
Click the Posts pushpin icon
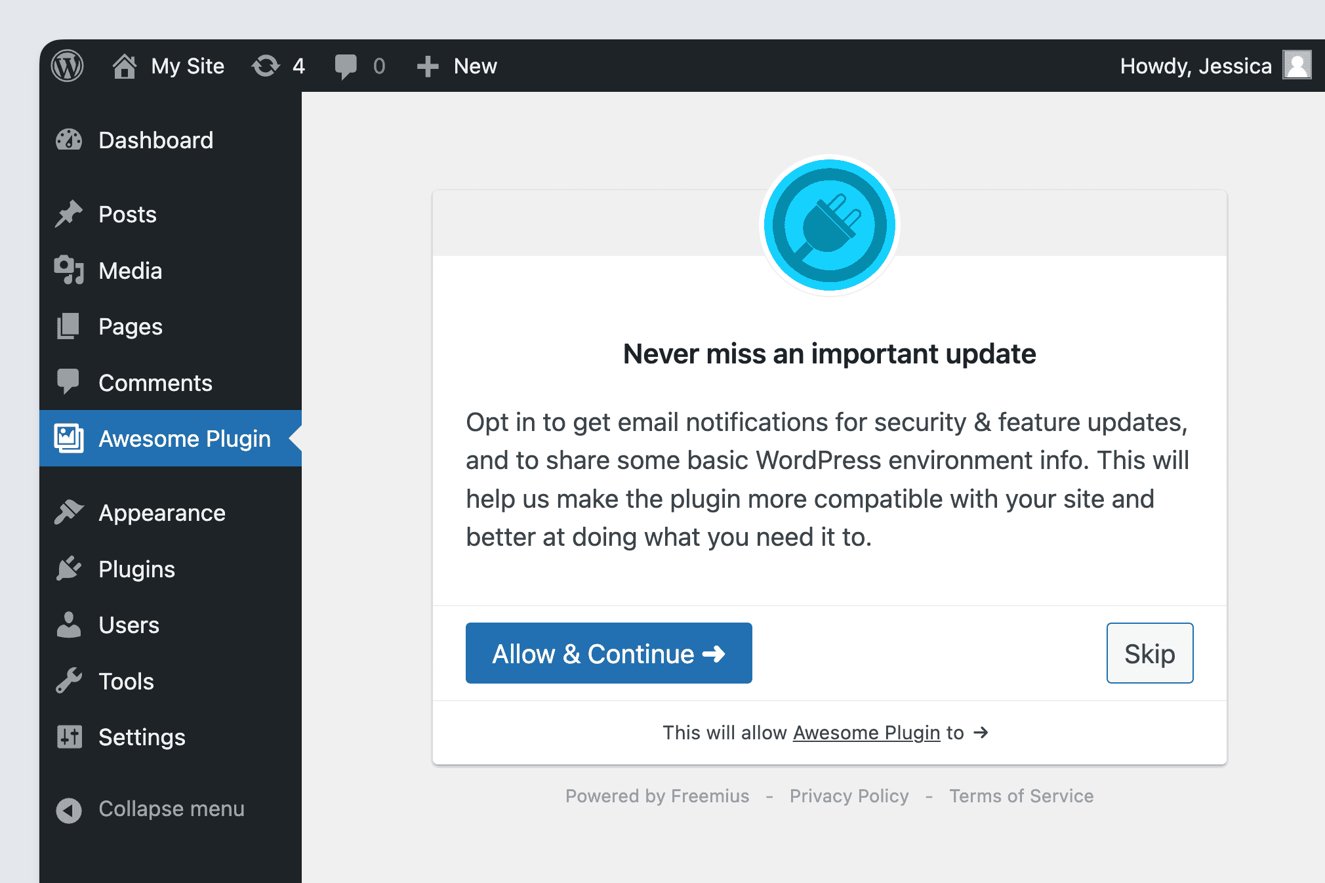coord(69,214)
